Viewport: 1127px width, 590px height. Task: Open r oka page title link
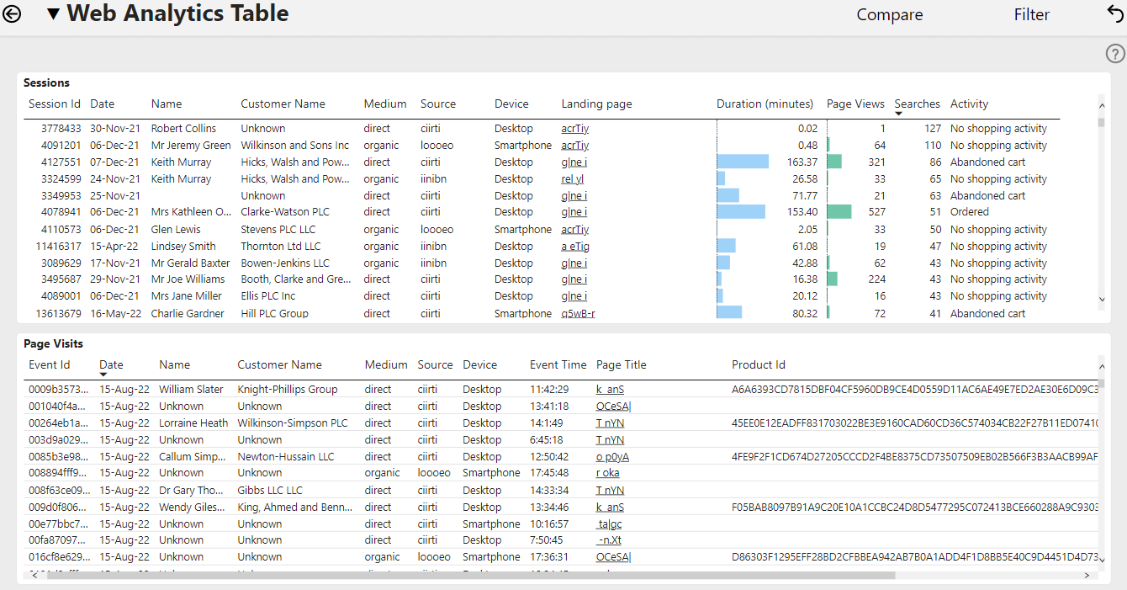pyautogui.click(x=607, y=473)
